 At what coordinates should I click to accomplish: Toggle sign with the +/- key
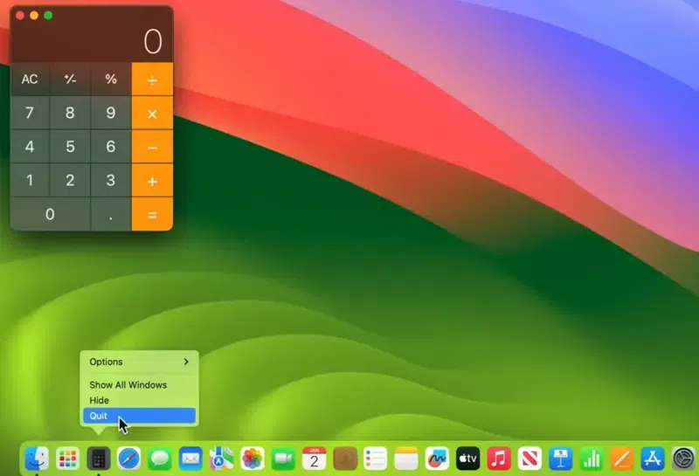pos(70,79)
